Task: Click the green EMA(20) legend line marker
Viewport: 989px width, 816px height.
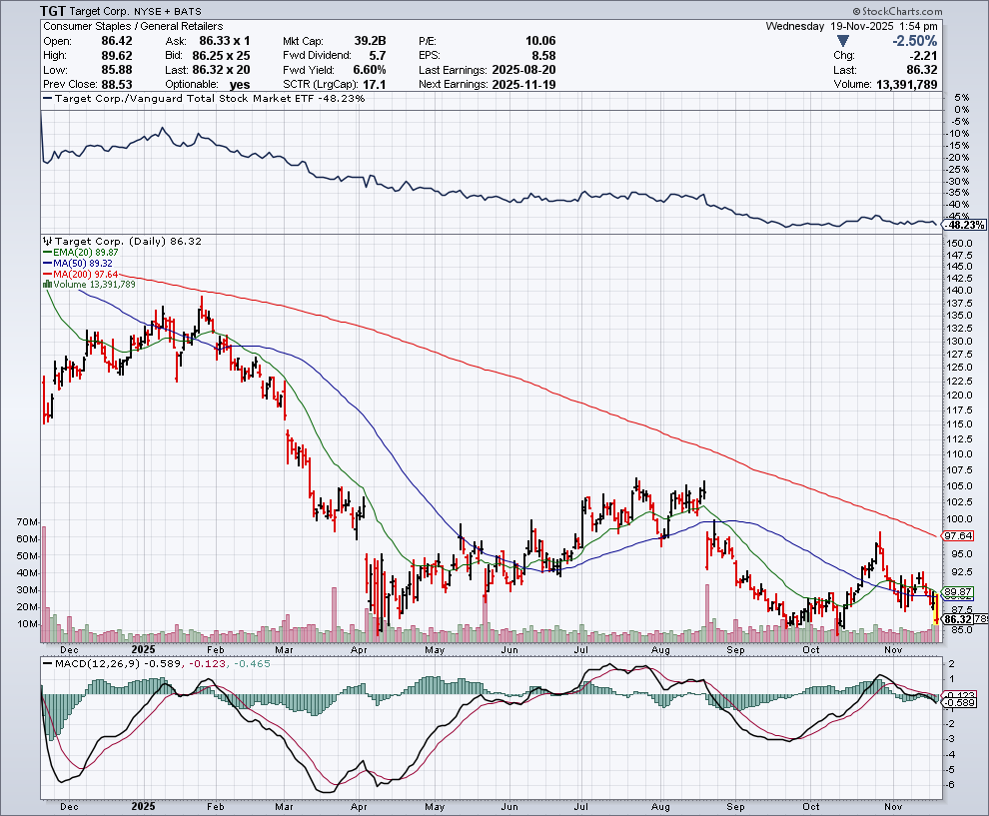Action: (47, 252)
